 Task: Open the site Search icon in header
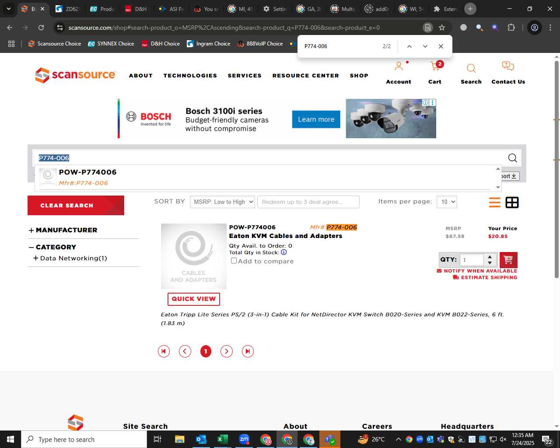click(x=471, y=68)
